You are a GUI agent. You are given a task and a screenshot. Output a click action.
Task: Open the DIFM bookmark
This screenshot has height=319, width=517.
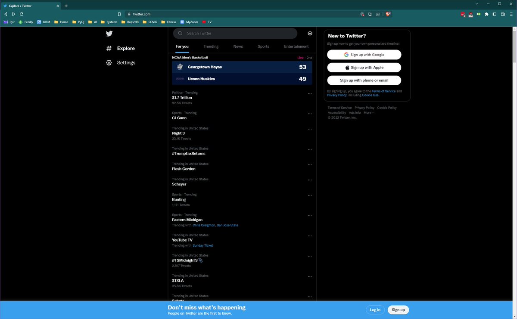coord(44,22)
